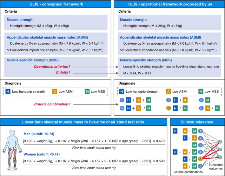The width and height of the screenshot is (225, 176).
Task: Select the A legend badge in the operational framework Diagnosis
Action: point(168,91)
